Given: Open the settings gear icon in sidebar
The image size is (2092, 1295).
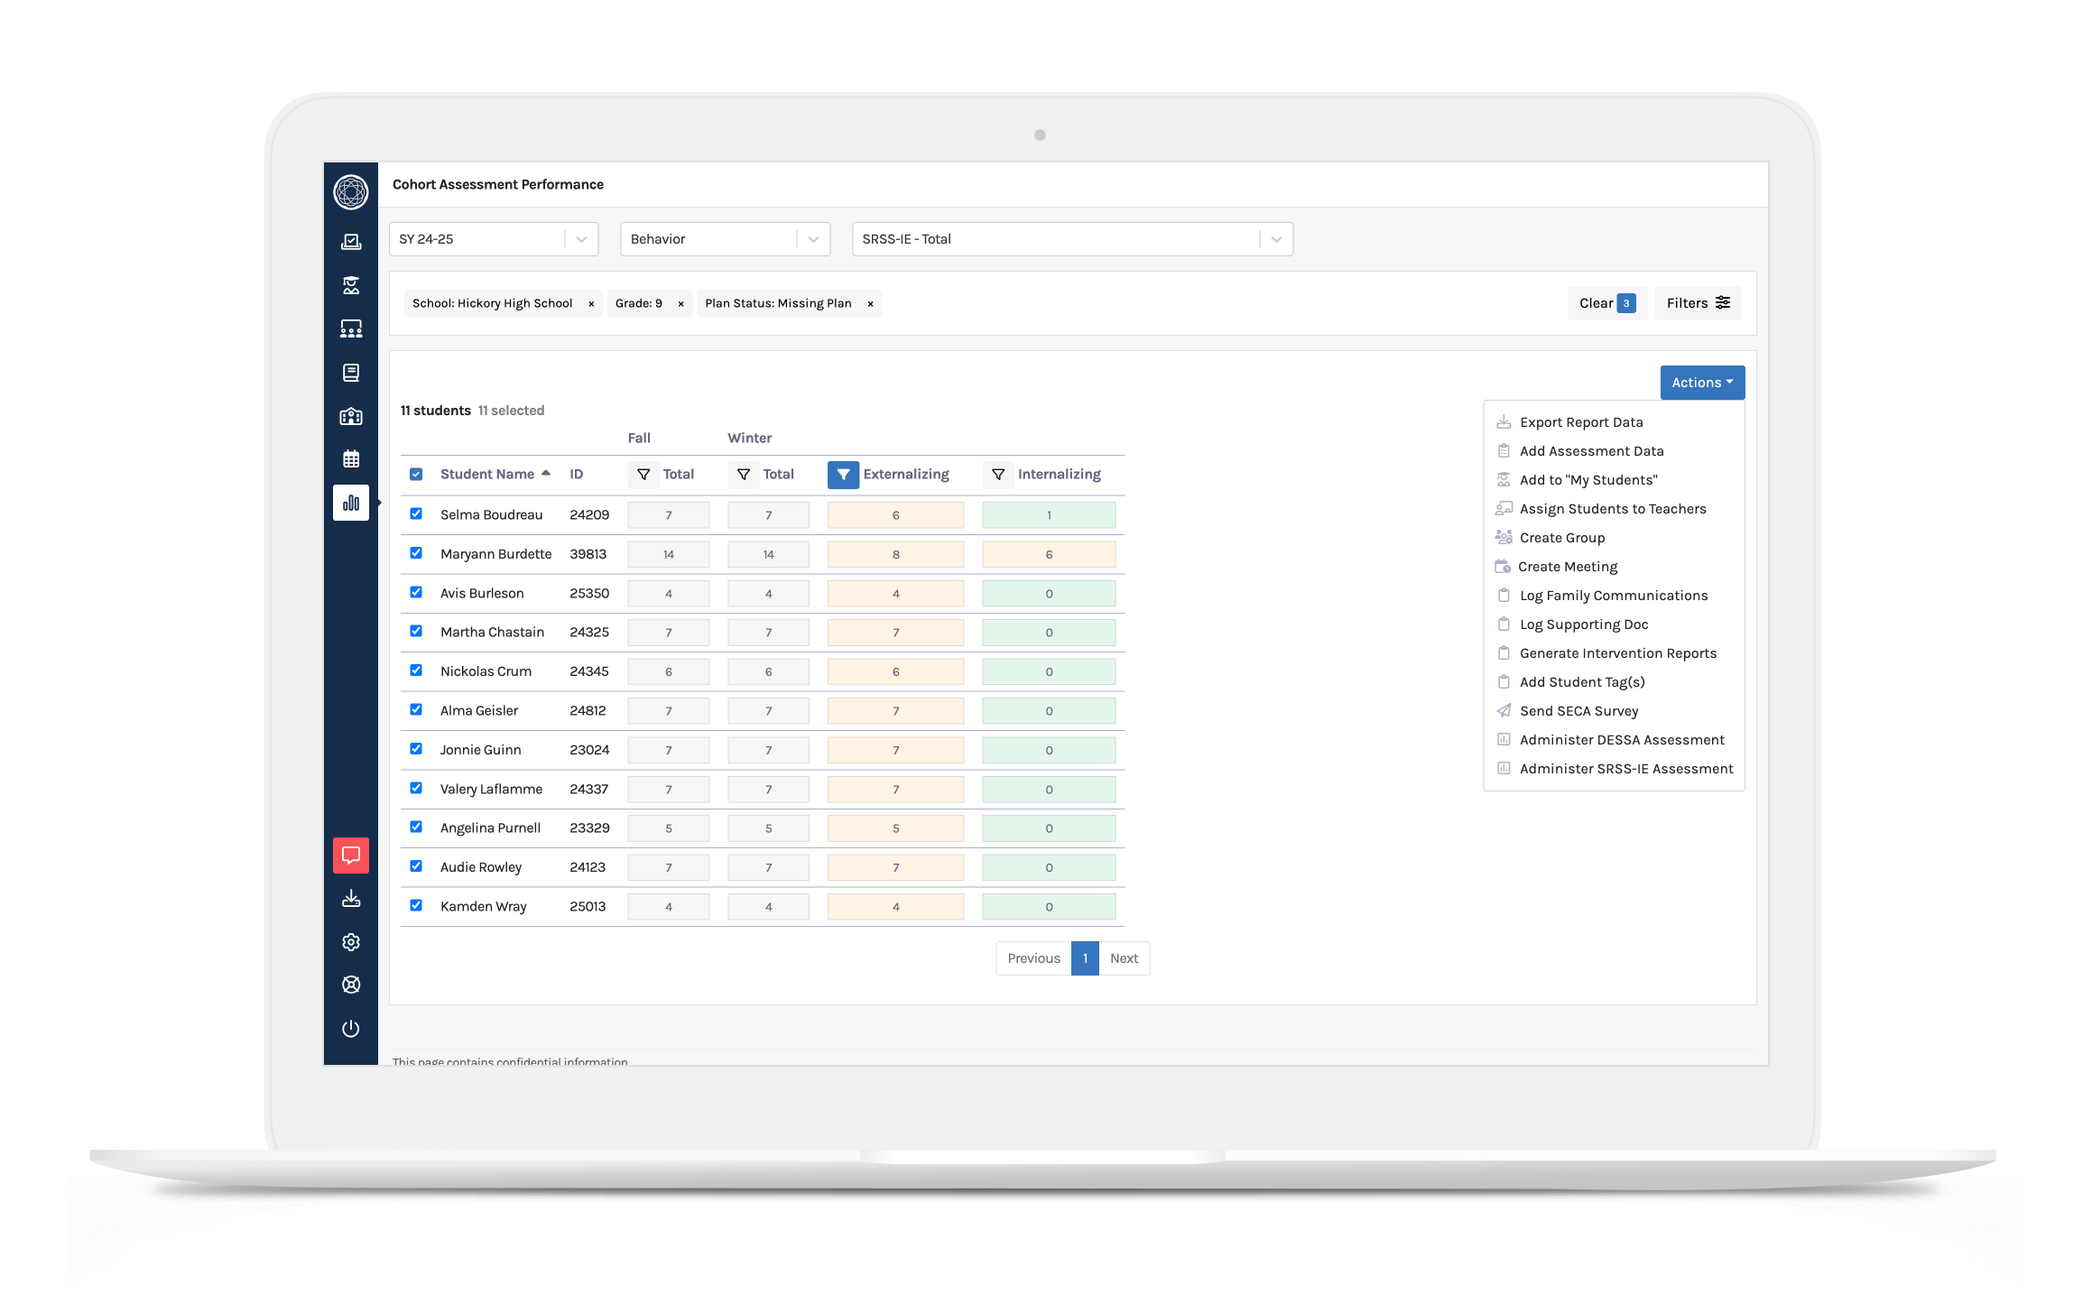Looking at the screenshot, I should pos(349,941).
